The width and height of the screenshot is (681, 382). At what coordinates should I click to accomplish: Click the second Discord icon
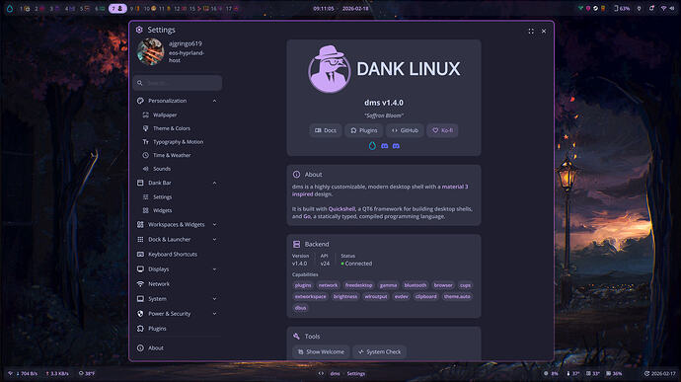[396, 146]
